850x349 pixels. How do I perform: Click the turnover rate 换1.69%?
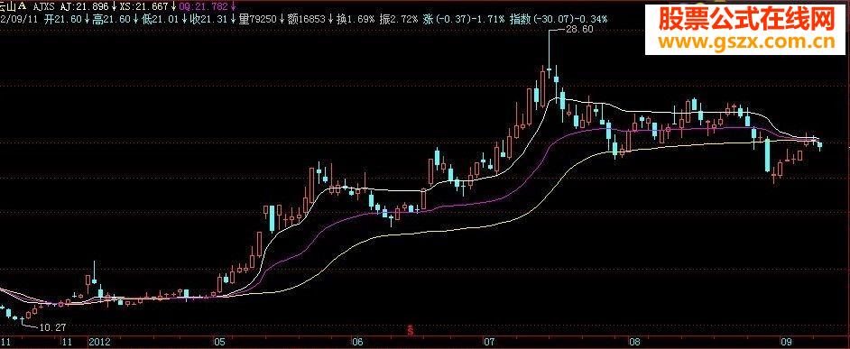[x=356, y=19]
